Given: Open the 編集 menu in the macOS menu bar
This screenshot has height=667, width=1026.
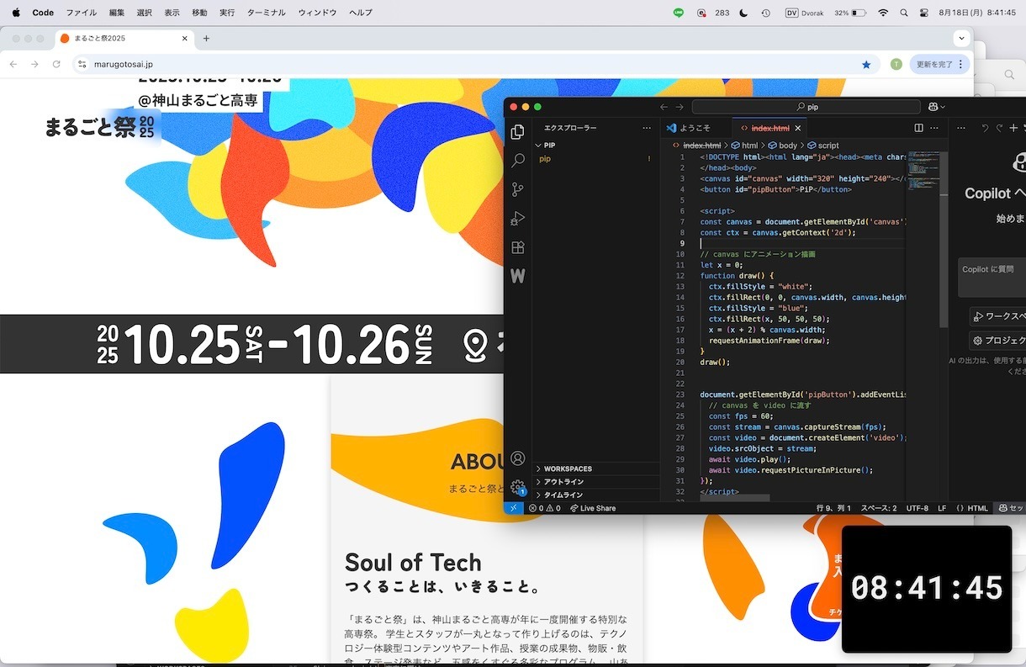Looking at the screenshot, I should pos(117,13).
